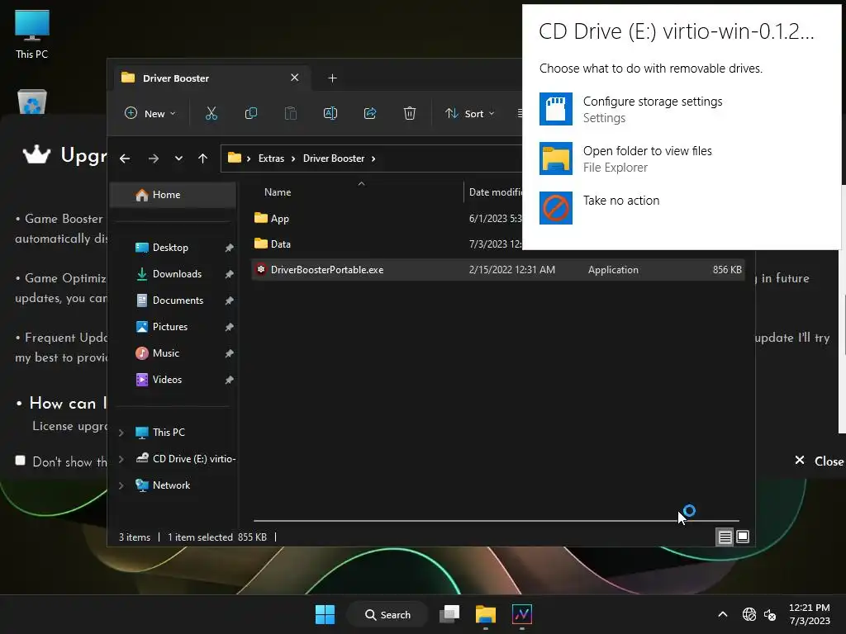Viewport: 846px width, 634px height.
Task: Expand chevron before Extras breadcrumb
Action: point(249,158)
